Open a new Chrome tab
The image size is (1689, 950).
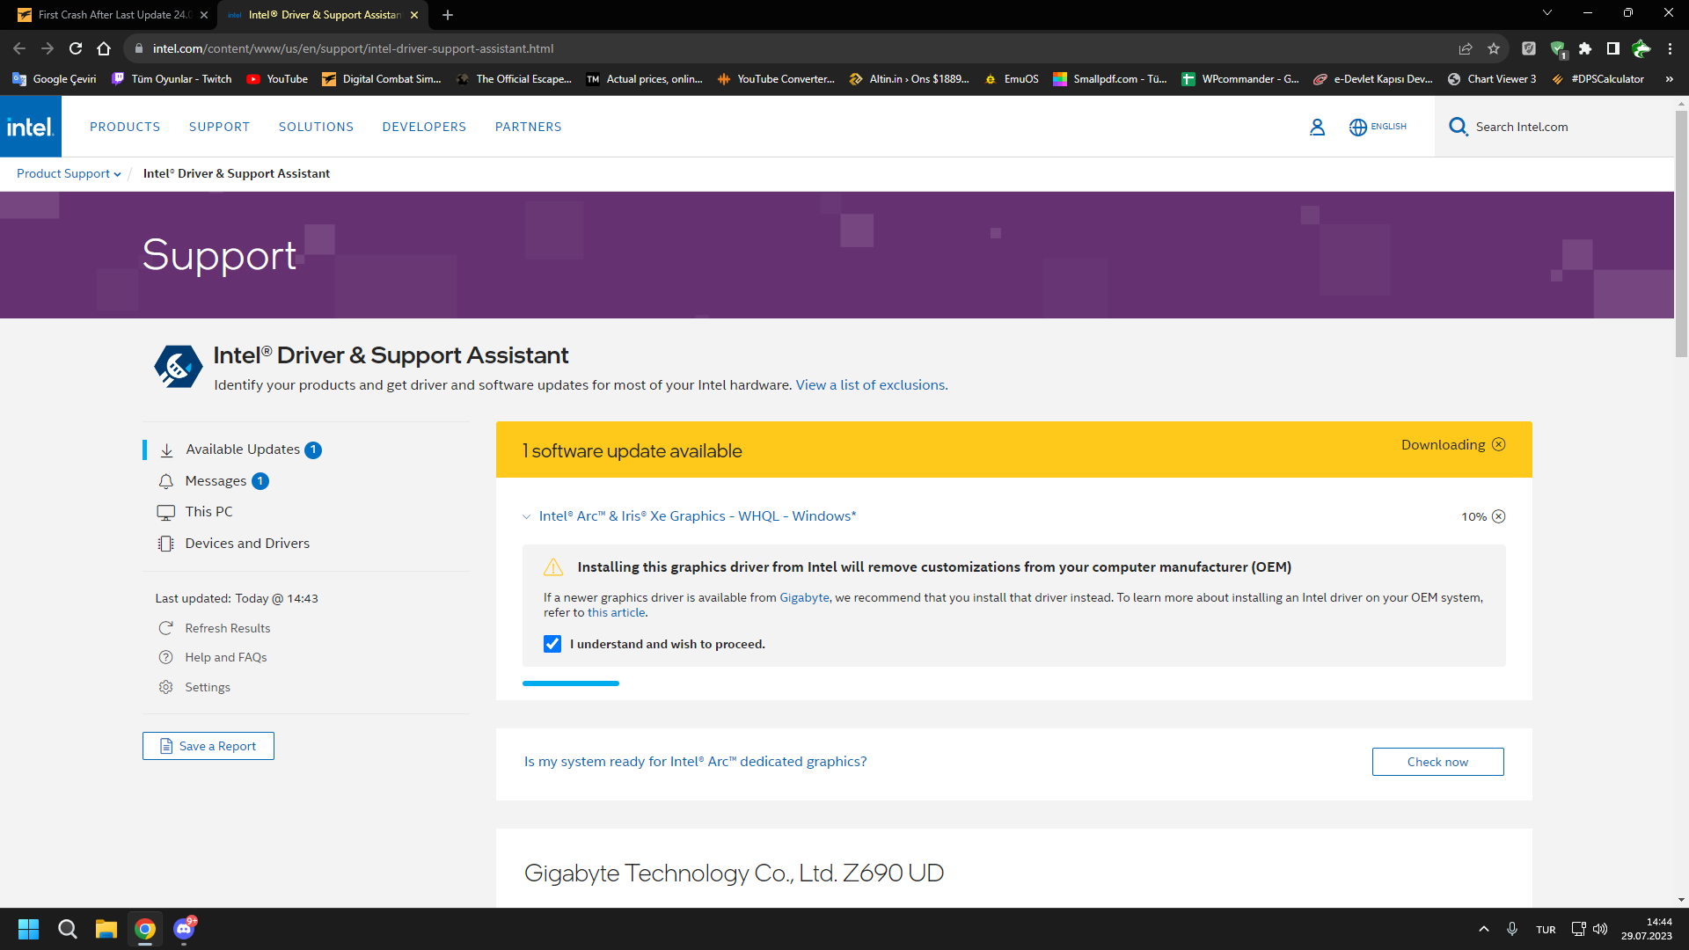(448, 15)
